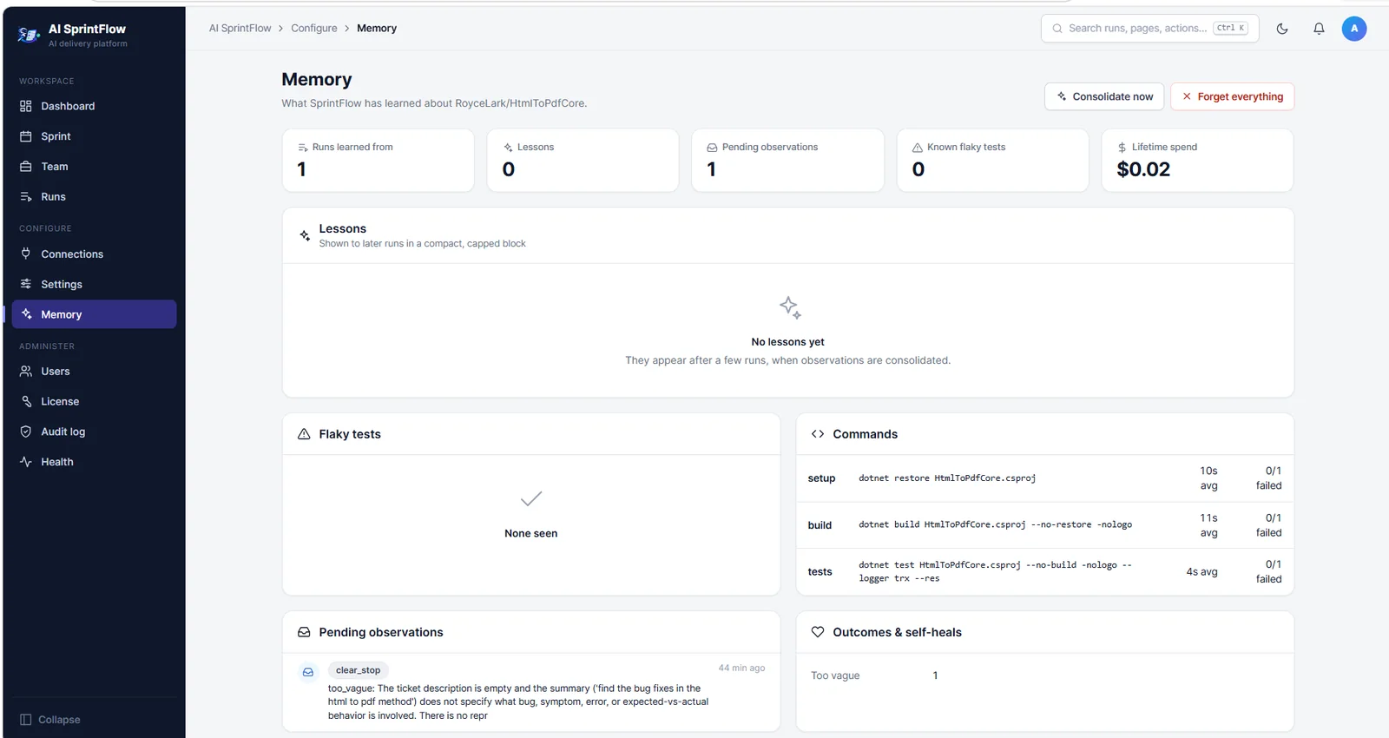Click 'No lessons yet' message

788,342
